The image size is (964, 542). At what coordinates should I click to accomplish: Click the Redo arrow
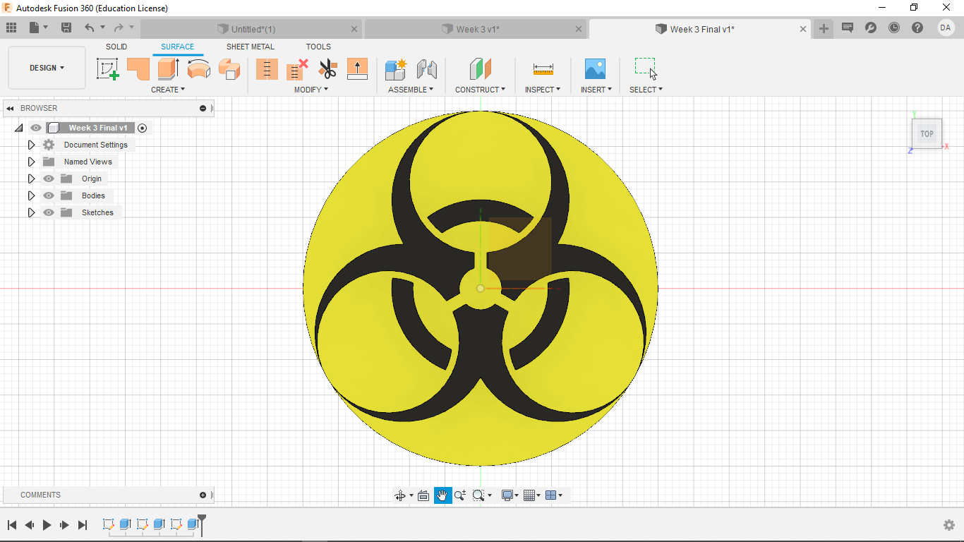(x=119, y=28)
